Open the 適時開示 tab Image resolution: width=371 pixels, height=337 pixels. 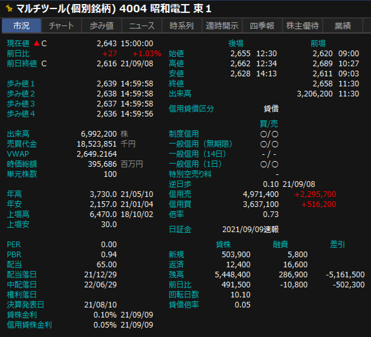point(222,25)
